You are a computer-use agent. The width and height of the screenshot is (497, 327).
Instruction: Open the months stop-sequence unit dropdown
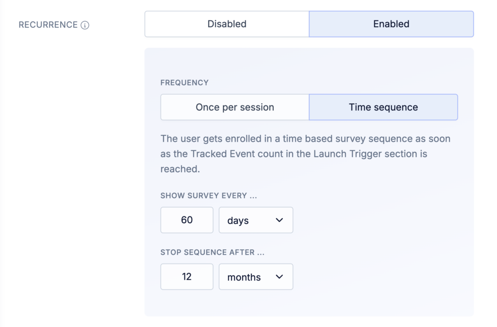(x=256, y=277)
